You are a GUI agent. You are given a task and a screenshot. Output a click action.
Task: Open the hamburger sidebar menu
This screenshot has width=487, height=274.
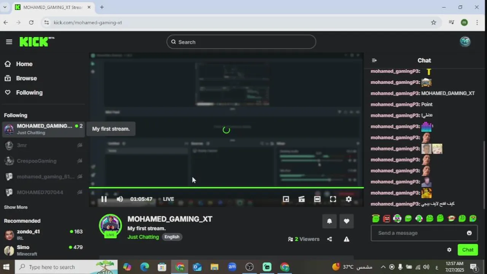coord(9,42)
